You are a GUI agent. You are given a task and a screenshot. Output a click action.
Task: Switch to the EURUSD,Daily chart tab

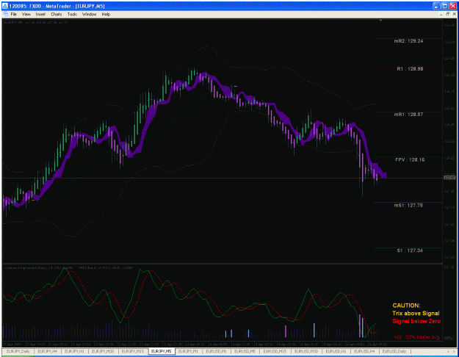pyautogui.click(x=394, y=351)
